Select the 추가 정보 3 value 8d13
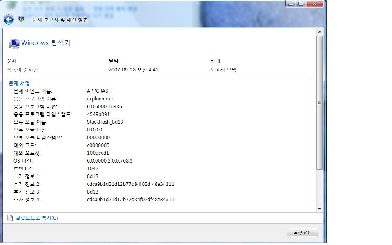 click(x=93, y=192)
